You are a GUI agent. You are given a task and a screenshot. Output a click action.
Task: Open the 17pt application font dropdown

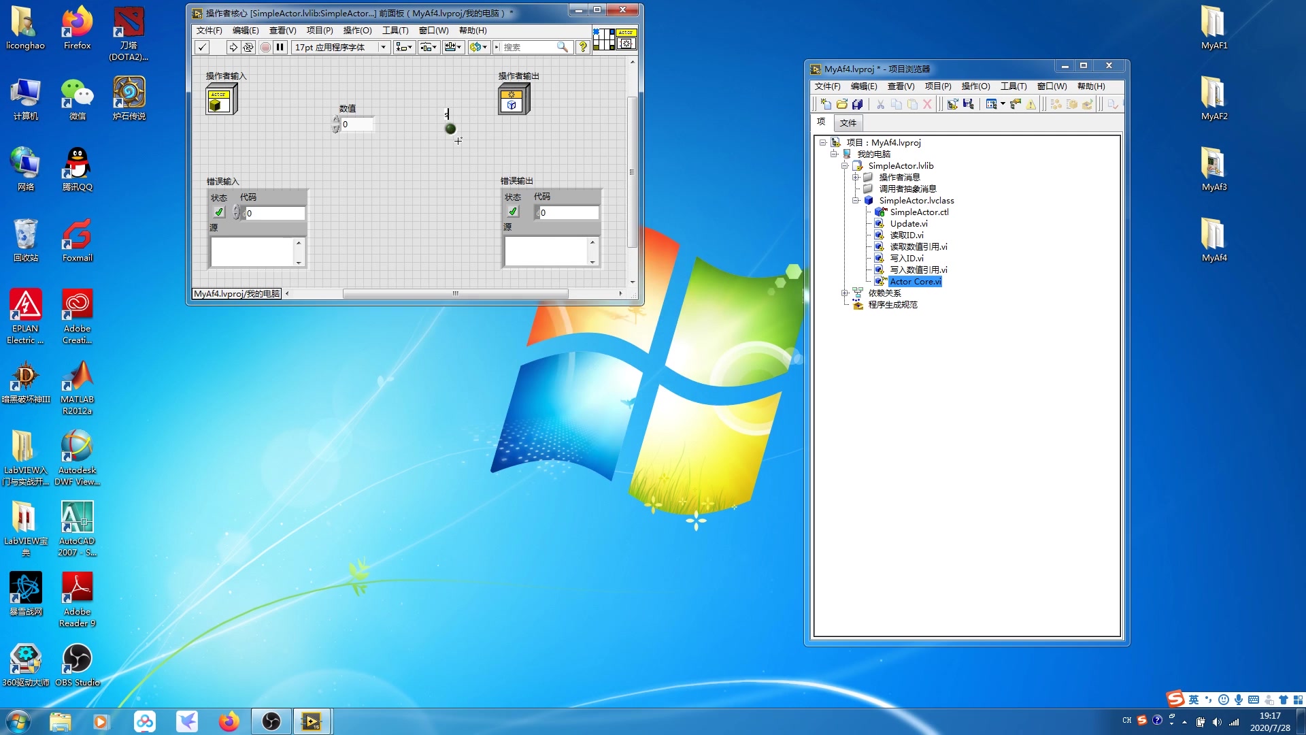383,47
